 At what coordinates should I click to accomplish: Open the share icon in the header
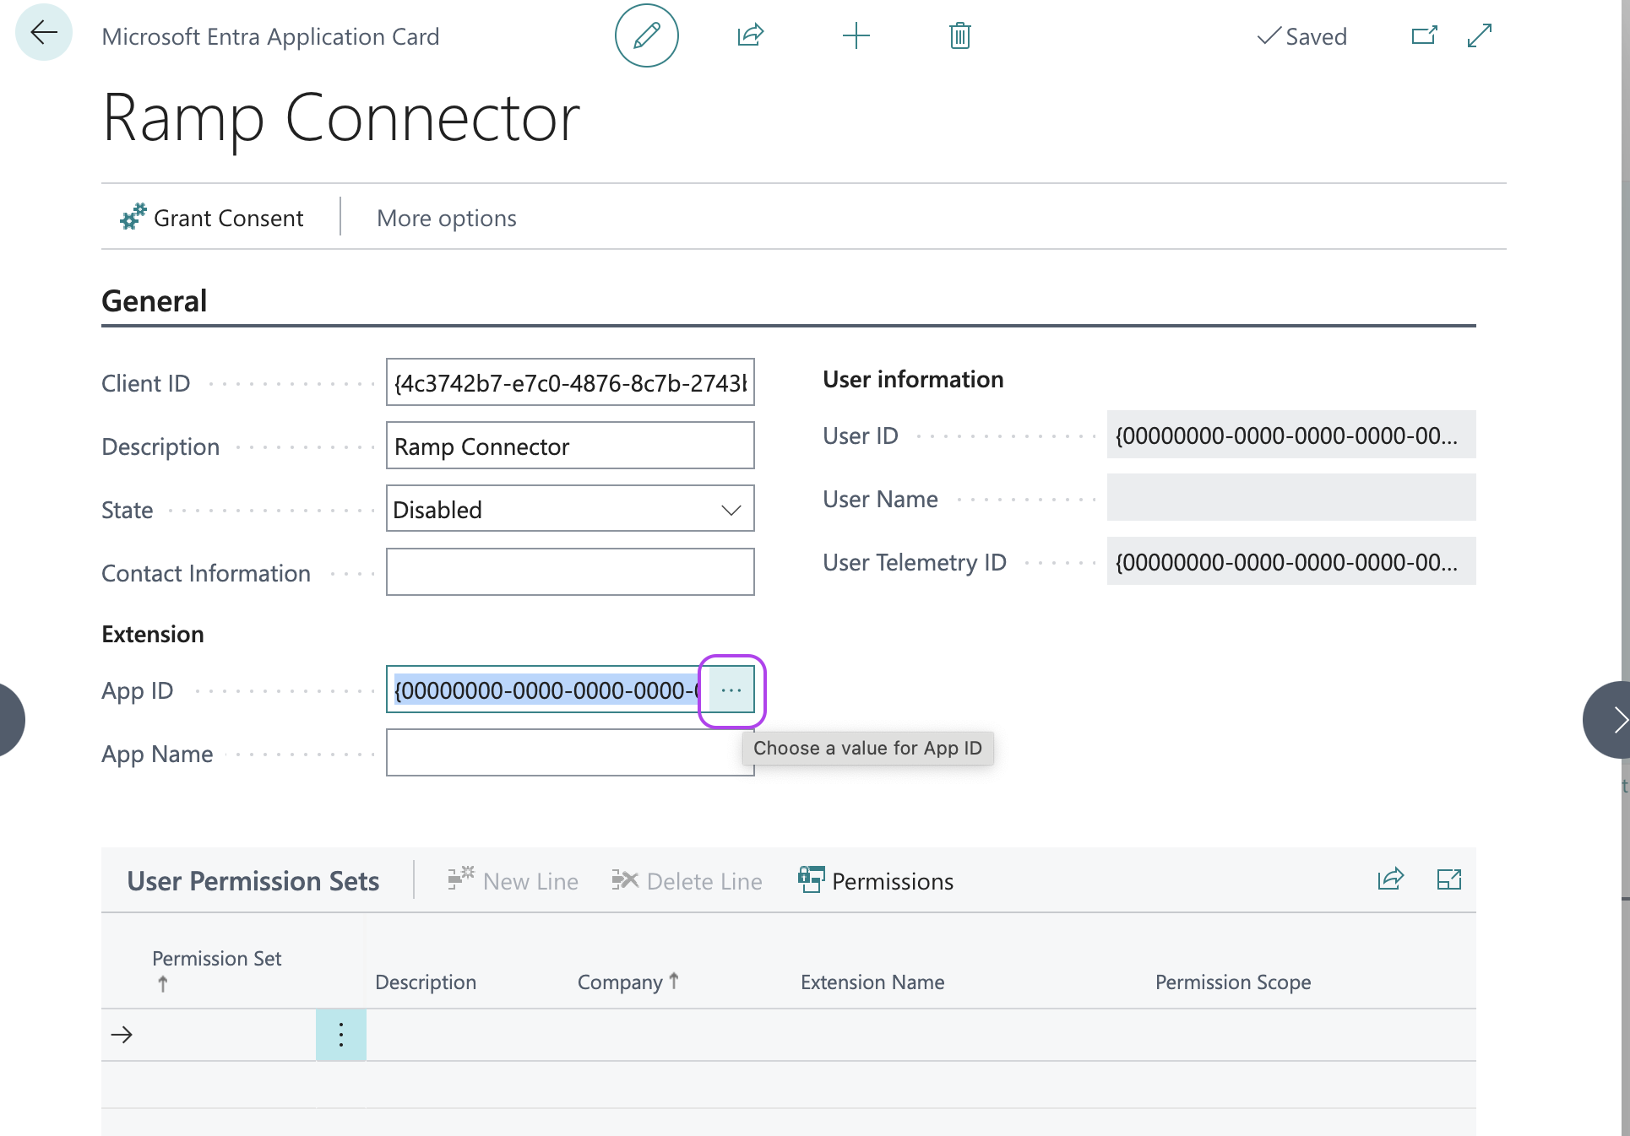click(750, 35)
